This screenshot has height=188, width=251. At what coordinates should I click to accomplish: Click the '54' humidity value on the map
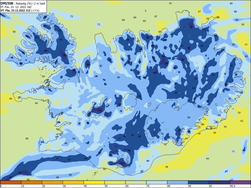(218, 18)
